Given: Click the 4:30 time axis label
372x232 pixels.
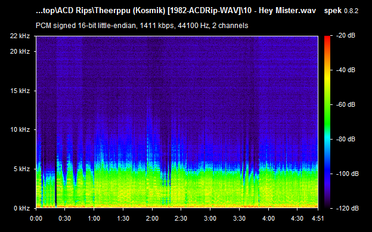Looking at the screenshot, I should point(297,218).
